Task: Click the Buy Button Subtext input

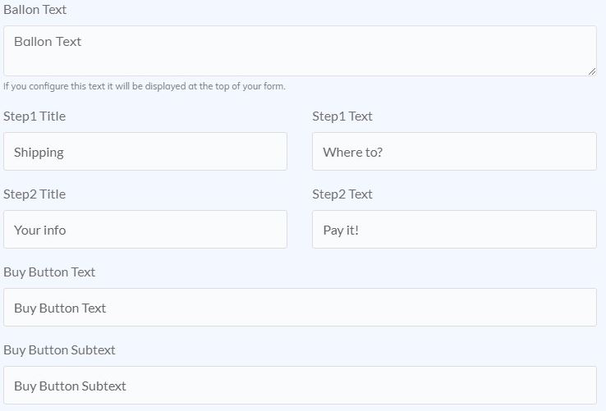Action: coord(300,385)
